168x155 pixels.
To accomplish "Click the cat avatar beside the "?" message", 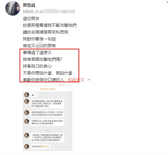I will pos(27,95).
